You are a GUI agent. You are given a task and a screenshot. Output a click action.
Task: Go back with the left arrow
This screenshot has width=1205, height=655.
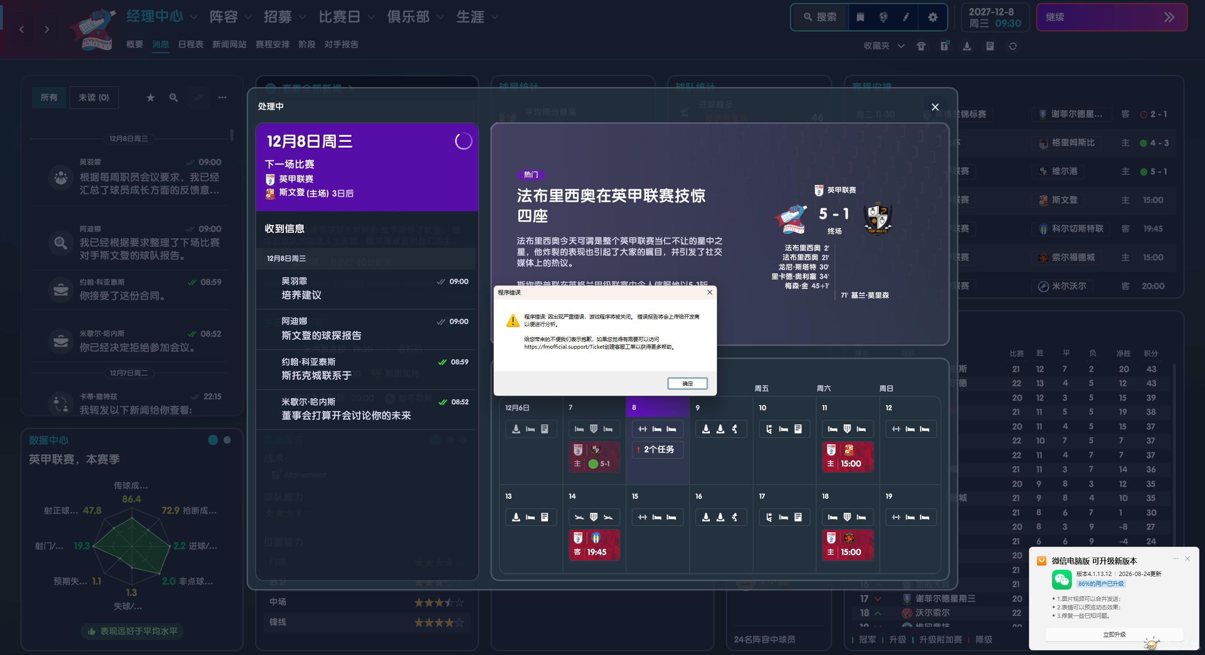pyautogui.click(x=22, y=29)
